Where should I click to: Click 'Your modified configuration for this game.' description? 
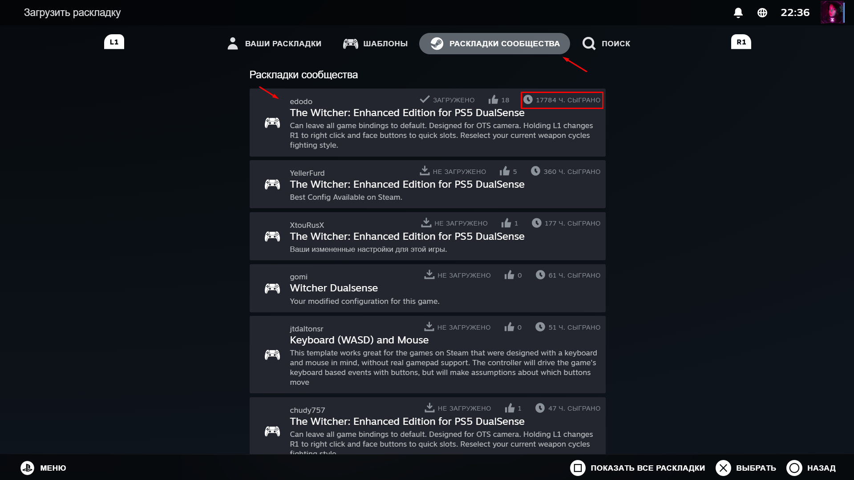tap(364, 302)
